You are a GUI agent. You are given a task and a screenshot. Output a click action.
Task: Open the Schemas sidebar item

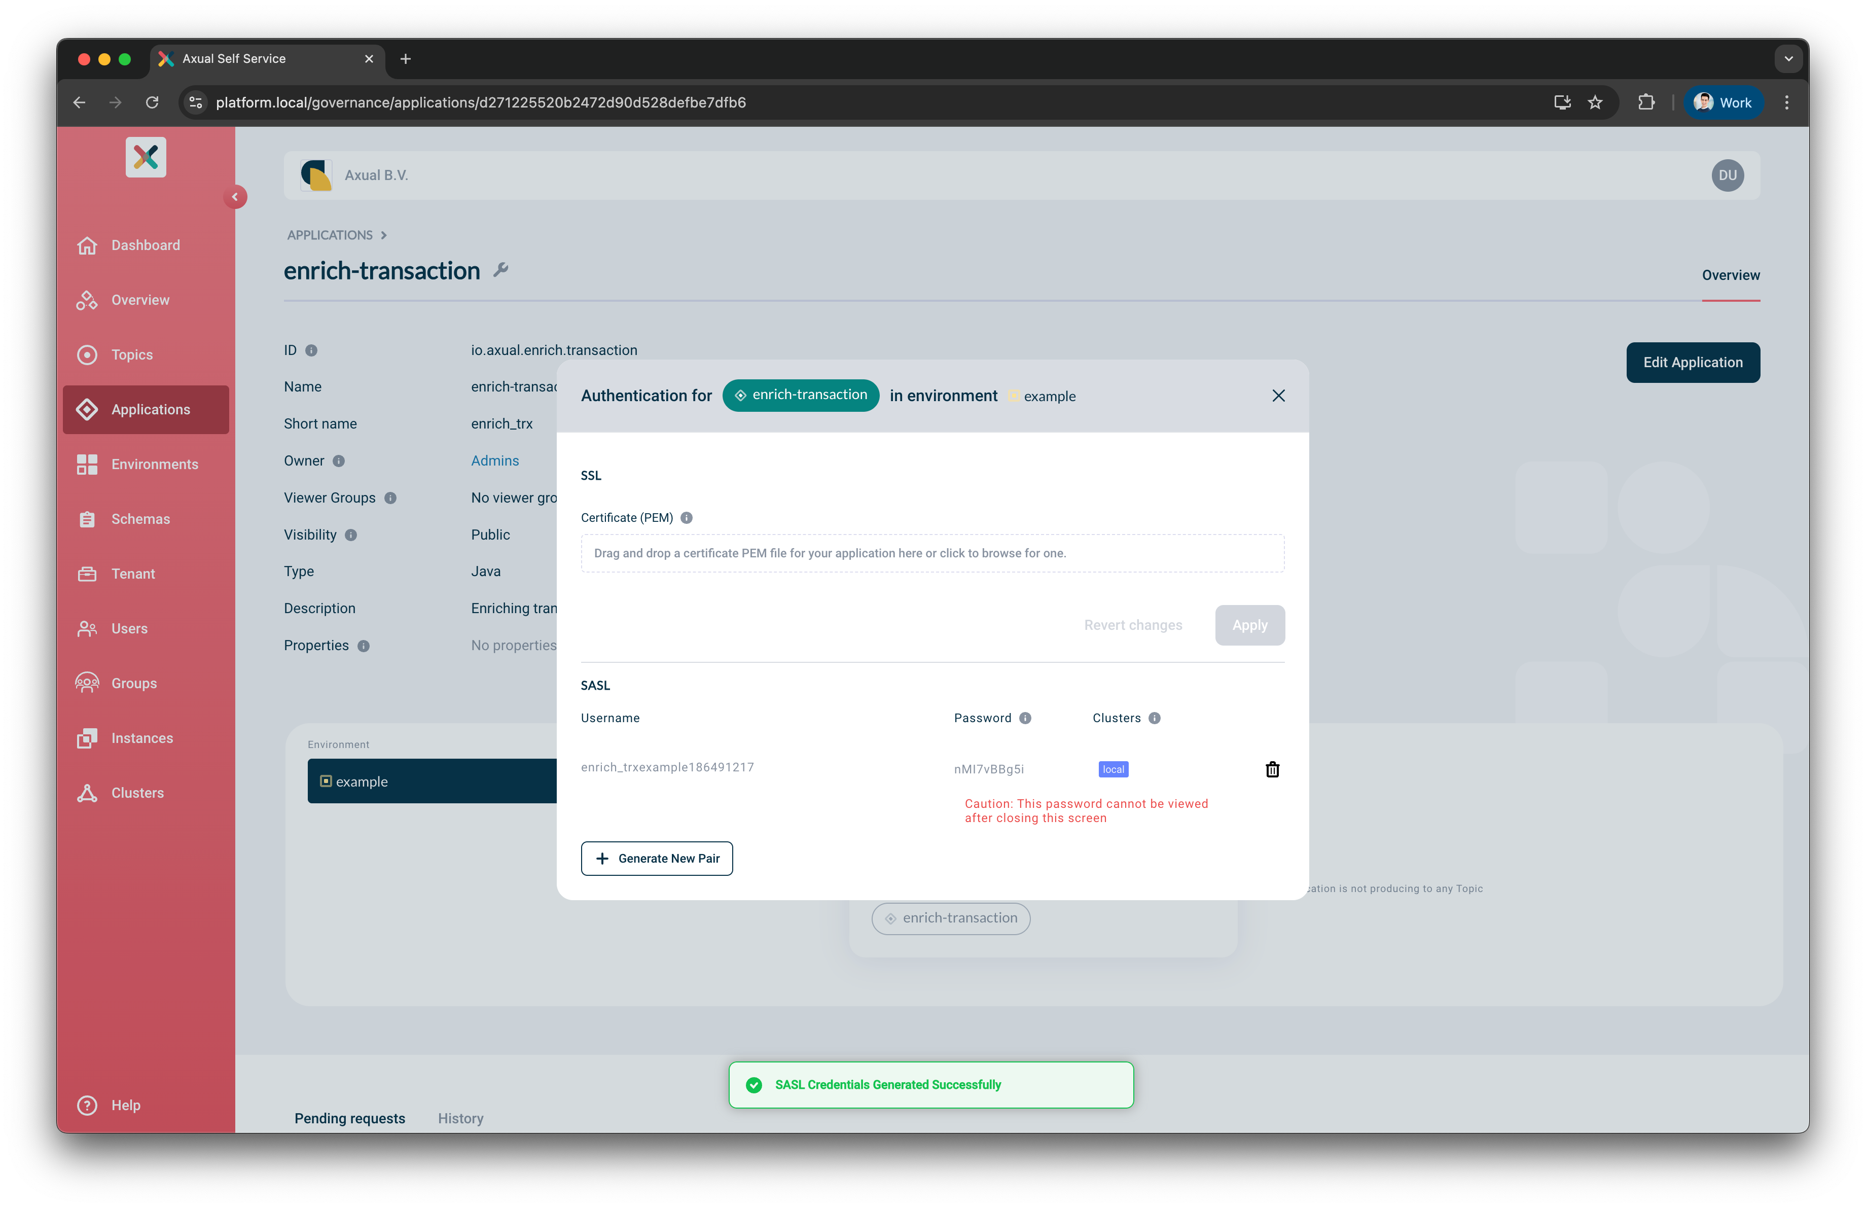(x=140, y=519)
